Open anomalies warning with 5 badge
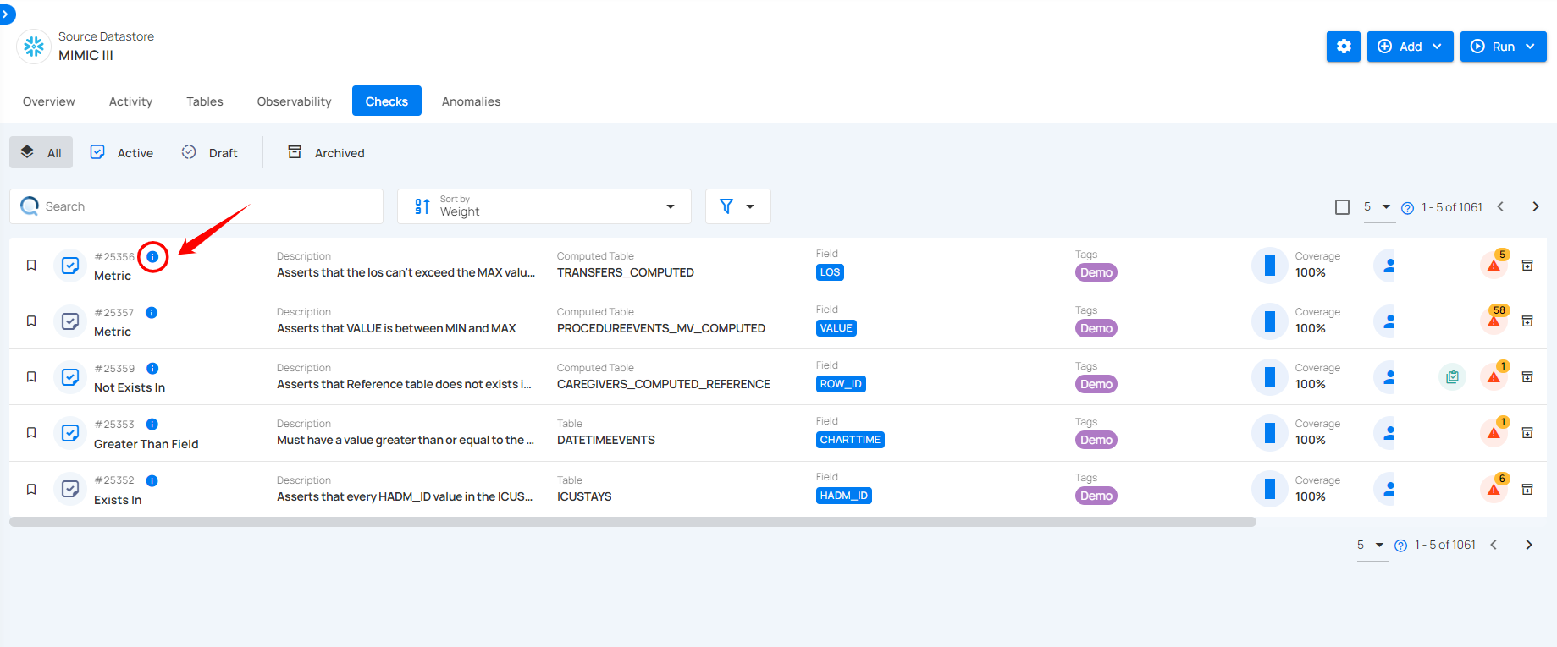This screenshot has width=1557, height=647. pos(1494,265)
